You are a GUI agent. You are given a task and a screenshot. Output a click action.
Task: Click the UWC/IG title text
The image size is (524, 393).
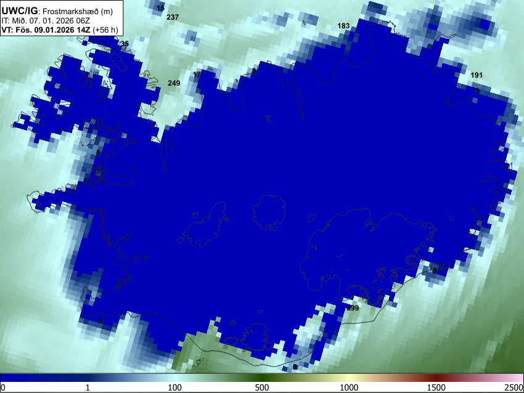click(x=20, y=10)
